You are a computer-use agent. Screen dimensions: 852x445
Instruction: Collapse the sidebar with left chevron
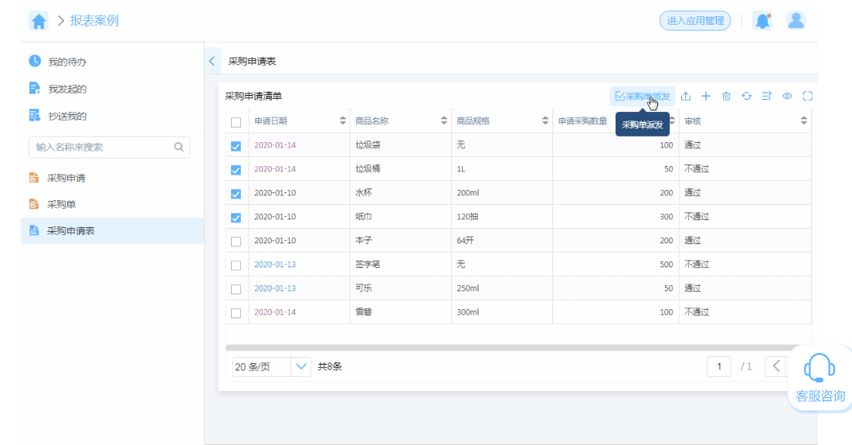tap(212, 61)
